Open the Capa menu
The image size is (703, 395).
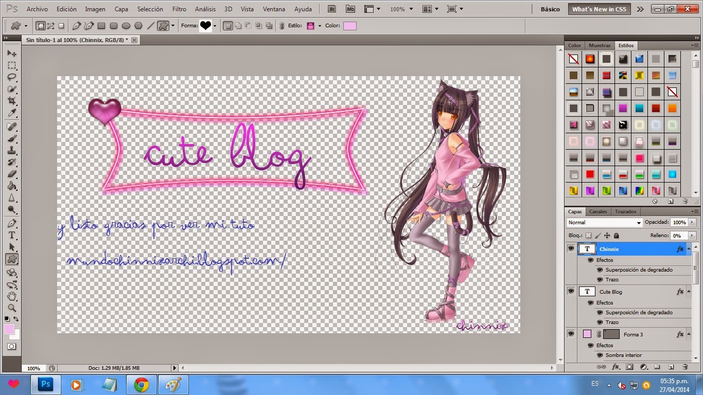pos(121,9)
